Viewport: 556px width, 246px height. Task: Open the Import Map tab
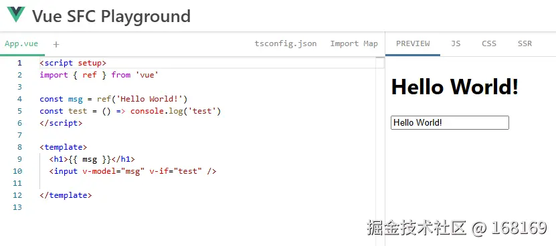pos(354,43)
